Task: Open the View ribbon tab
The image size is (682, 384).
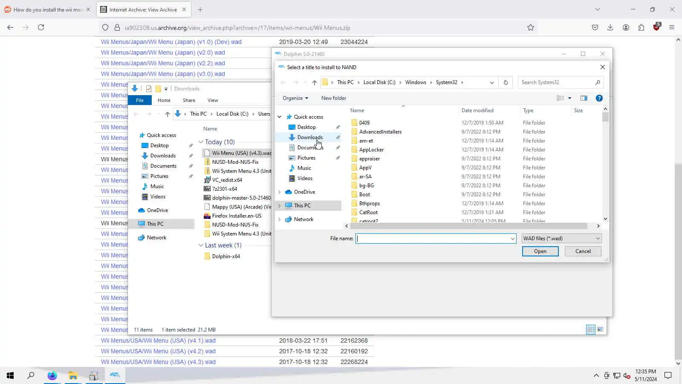Action: (x=213, y=100)
